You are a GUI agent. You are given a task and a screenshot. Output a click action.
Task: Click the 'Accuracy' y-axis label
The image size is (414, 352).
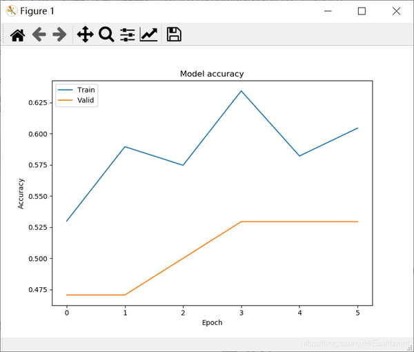(x=21, y=193)
